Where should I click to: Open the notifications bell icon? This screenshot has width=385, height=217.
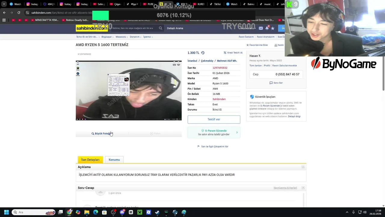click(x=266, y=28)
